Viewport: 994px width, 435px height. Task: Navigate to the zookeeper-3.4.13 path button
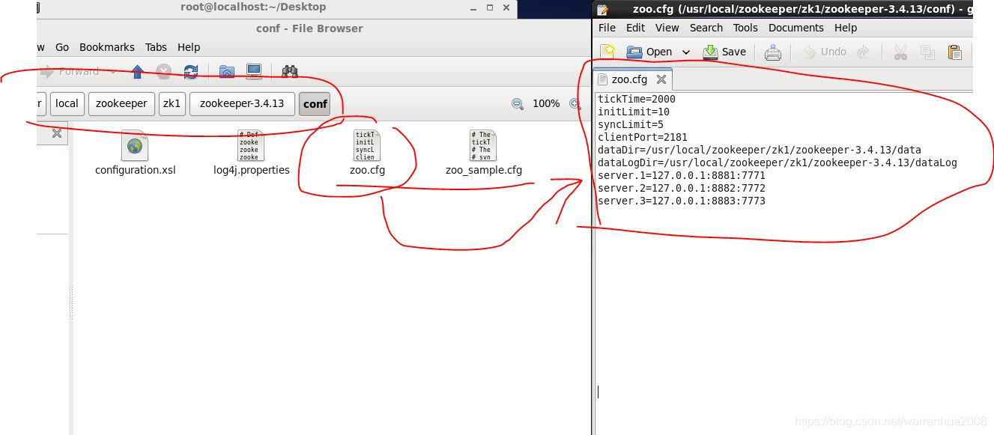242,103
